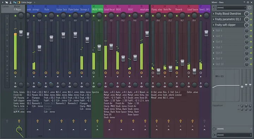Toggle the blue waveform meter view icon

click(15, 2)
